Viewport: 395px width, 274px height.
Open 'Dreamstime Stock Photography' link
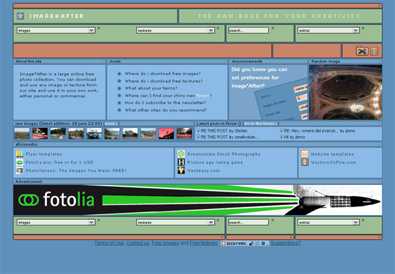pyautogui.click(x=224, y=154)
